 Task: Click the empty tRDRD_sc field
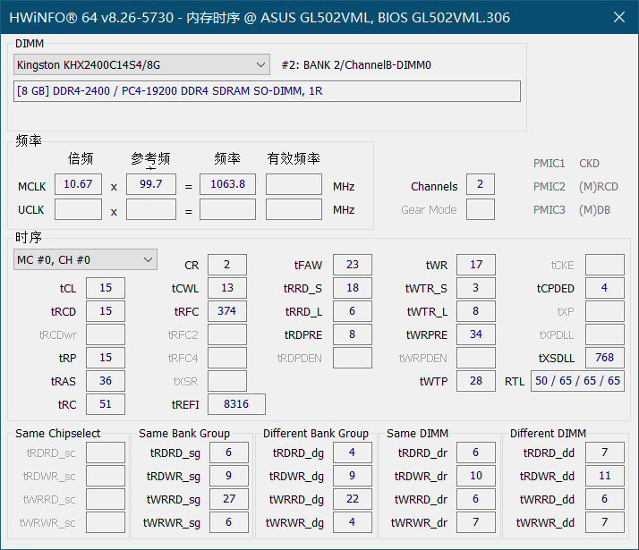pos(106,453)
